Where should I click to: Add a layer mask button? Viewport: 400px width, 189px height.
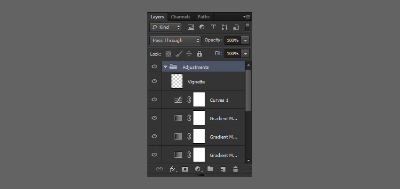[x=185, y=169]
